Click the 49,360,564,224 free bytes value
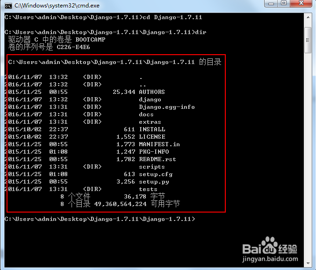 (120, 204)
